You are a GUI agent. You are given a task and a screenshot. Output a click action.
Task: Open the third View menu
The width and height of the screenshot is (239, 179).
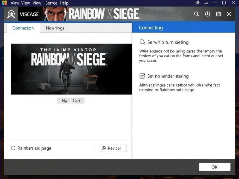coord(37,3)
